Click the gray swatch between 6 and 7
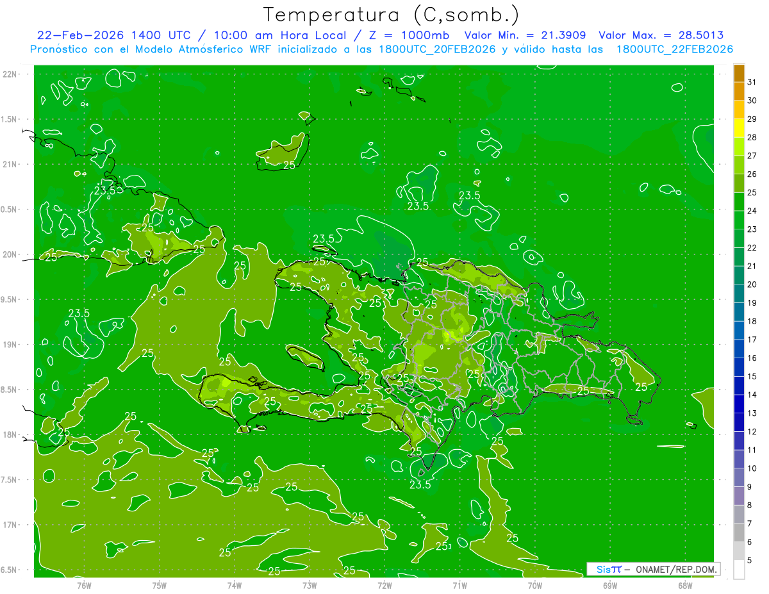769x594 pixels. click(739, 533)
